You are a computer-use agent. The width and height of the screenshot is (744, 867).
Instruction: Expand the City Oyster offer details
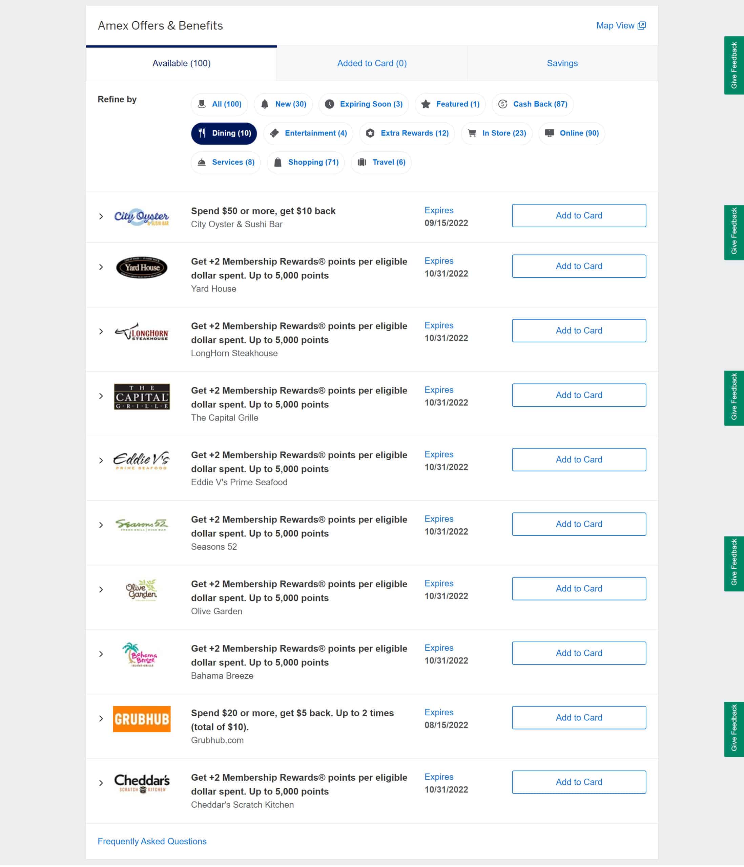(101, 217)
